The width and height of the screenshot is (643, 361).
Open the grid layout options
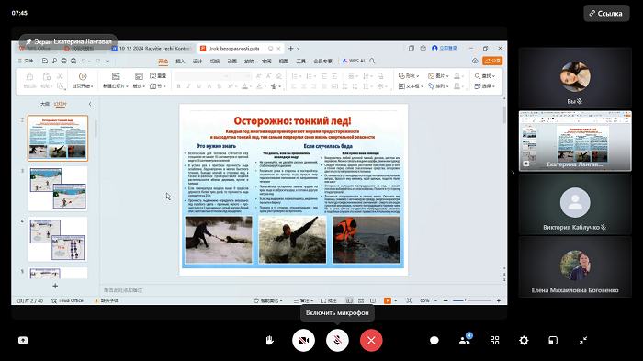point(494,340)
